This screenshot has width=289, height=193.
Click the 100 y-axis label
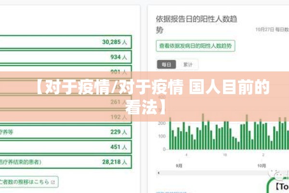click(162, 136)
